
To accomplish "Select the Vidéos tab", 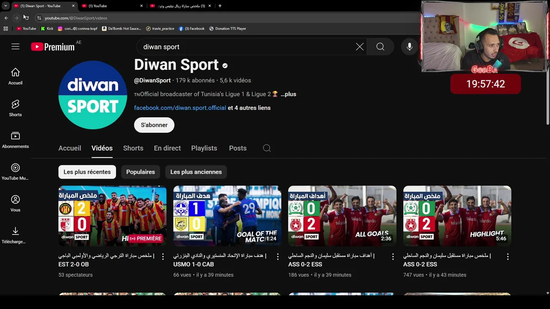I will pyautogui.click(x=102, y=148).
